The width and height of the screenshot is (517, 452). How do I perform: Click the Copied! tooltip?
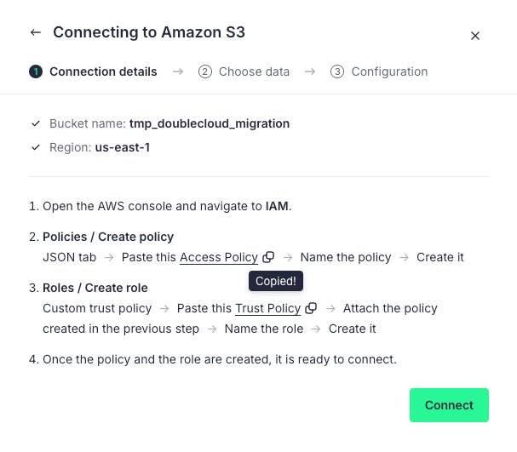pos(276,281)
